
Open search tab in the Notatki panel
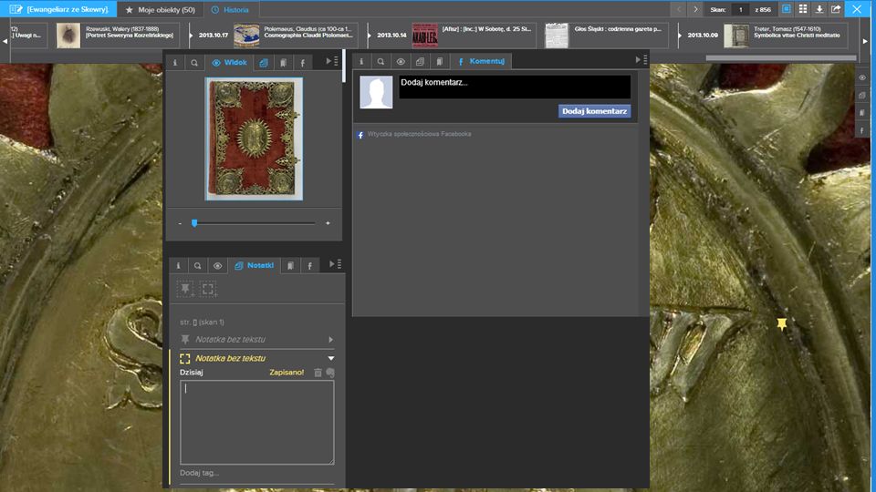click(x=198, y=265)
